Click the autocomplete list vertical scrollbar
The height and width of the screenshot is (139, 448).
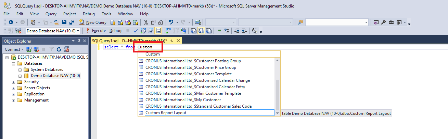coord(278,87)
